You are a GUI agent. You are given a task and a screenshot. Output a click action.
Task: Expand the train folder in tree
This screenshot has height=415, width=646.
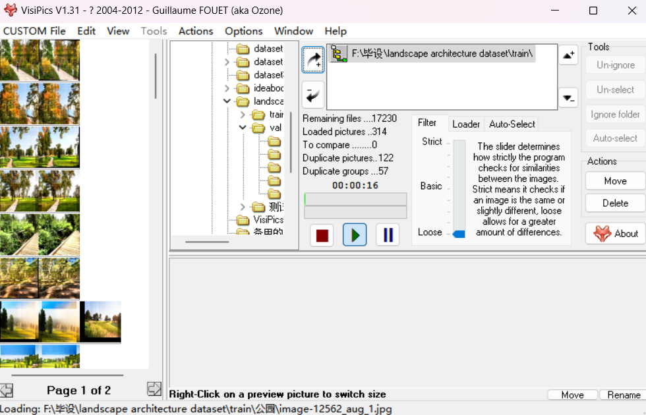click(x=243, y=115)
